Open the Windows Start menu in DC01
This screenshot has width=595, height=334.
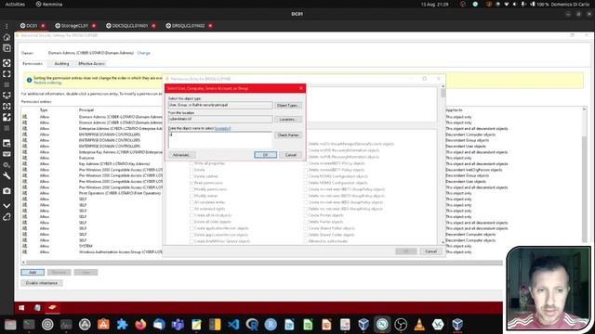(x=21, y=307)
